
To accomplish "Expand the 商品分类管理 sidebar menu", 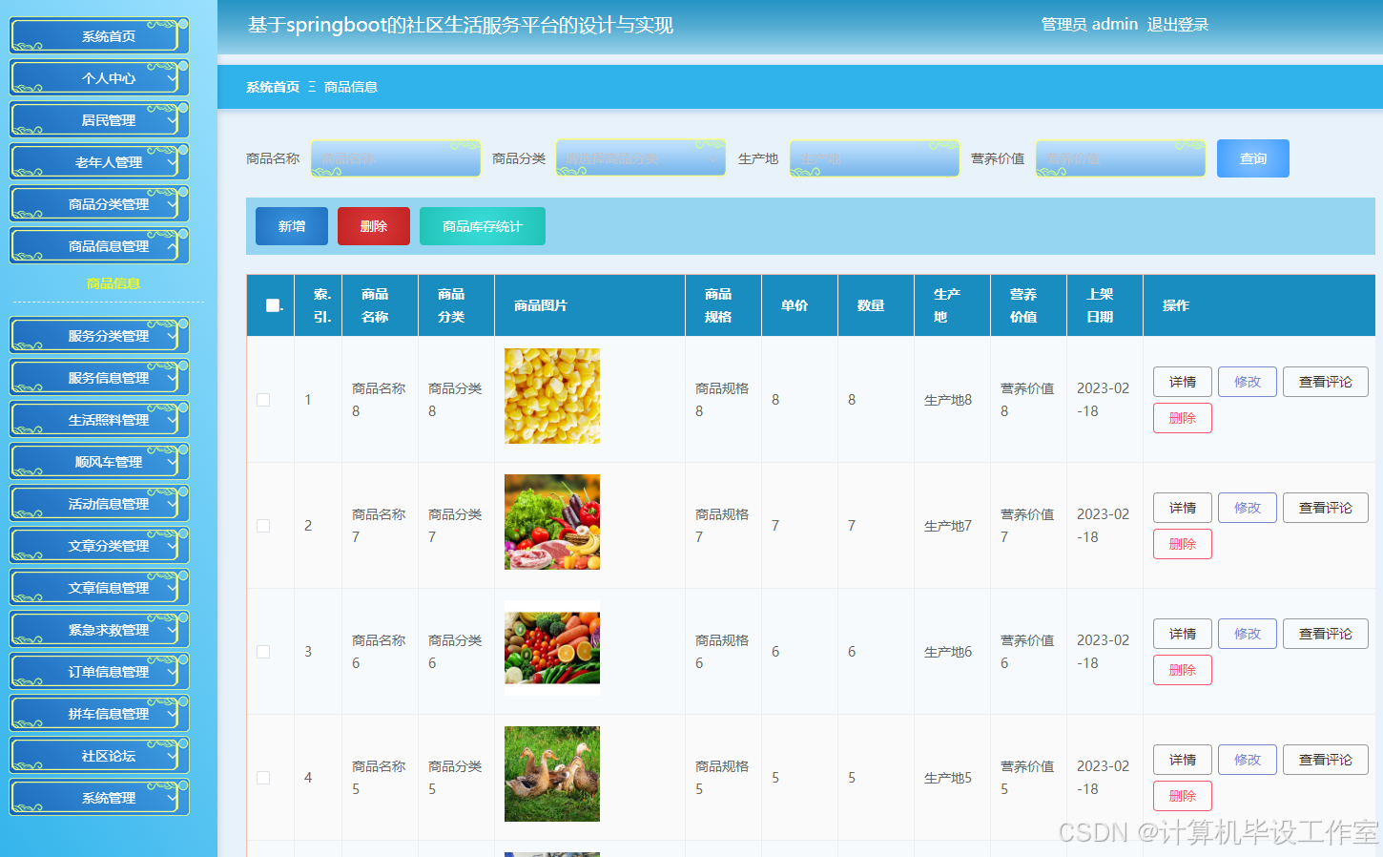I will tap(99, 203).
